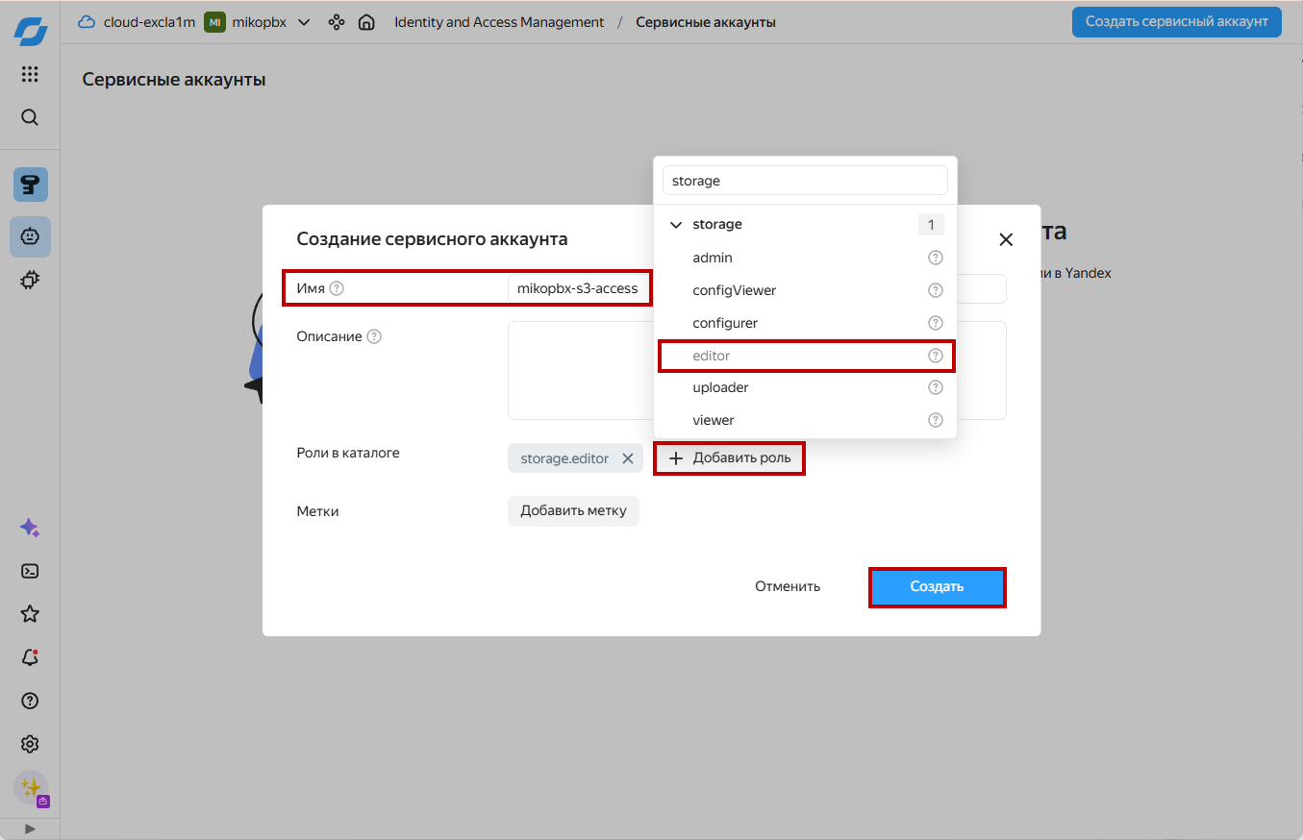Remove the storage.editor role chip
Screen dimensions: 1303x840
pos(627,458)
